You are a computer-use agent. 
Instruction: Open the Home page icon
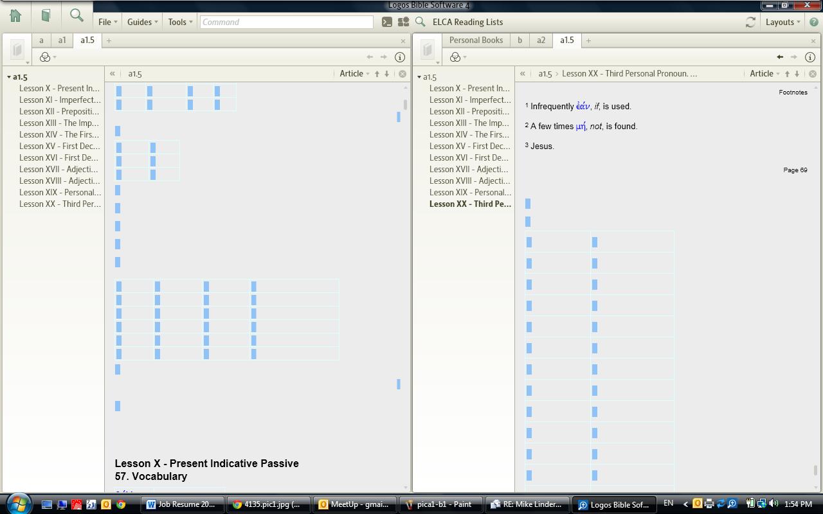pos(15,15)
